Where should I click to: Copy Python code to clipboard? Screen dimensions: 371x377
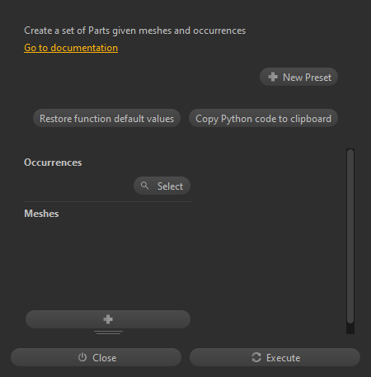pyautogui.click(x=263, y=119)
